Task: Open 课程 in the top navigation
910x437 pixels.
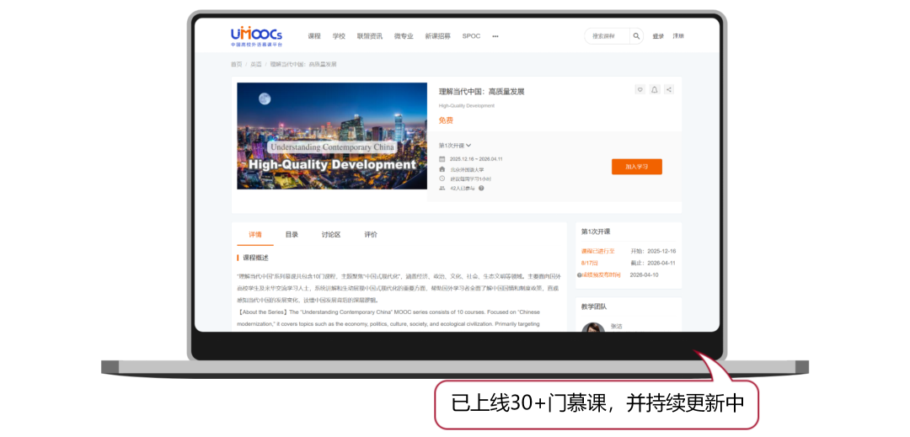Action: point(314,36)
